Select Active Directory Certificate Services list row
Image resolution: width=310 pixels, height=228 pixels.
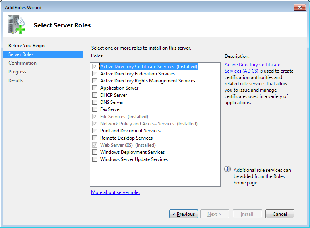click(148, 67)
